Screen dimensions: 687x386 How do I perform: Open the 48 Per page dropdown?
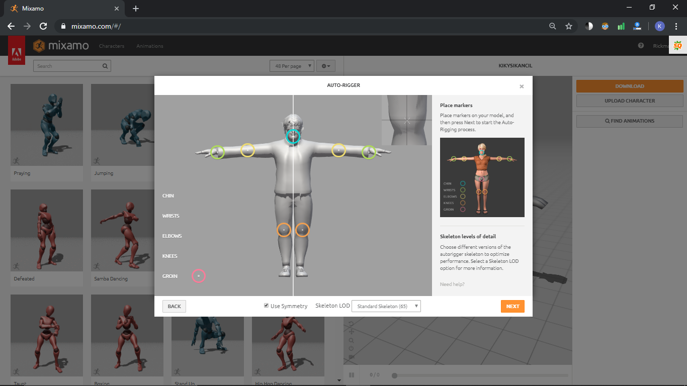292,66
